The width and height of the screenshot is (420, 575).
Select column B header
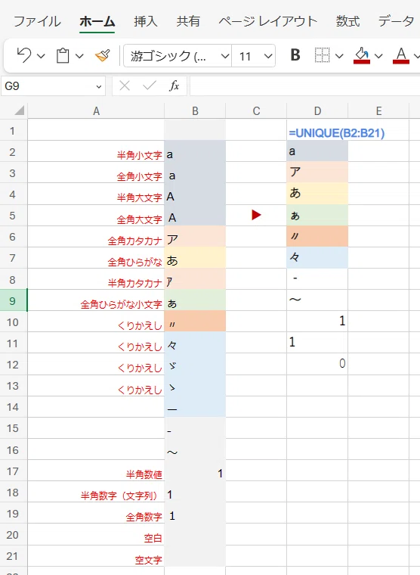click(195, 110)
